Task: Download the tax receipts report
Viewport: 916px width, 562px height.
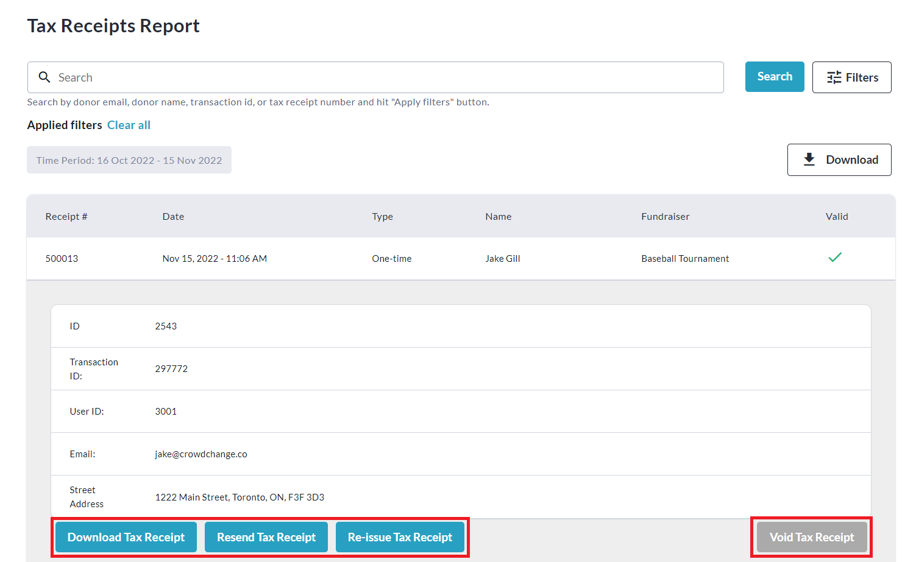Action: click(839, 160)
